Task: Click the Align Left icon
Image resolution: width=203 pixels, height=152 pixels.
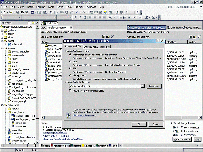Action: click(90, 18)
